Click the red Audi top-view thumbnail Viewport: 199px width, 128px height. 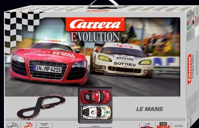click(x=95, y=97)
